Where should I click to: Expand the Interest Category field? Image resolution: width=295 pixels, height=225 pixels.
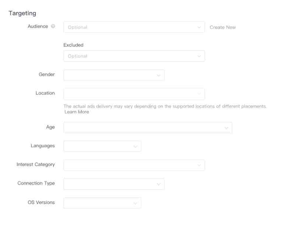coord(129,165)
